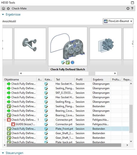This screenshot has height=155, width=137.
Task: Sort by the Prüfu... column header
Action: tap(116, 79)
